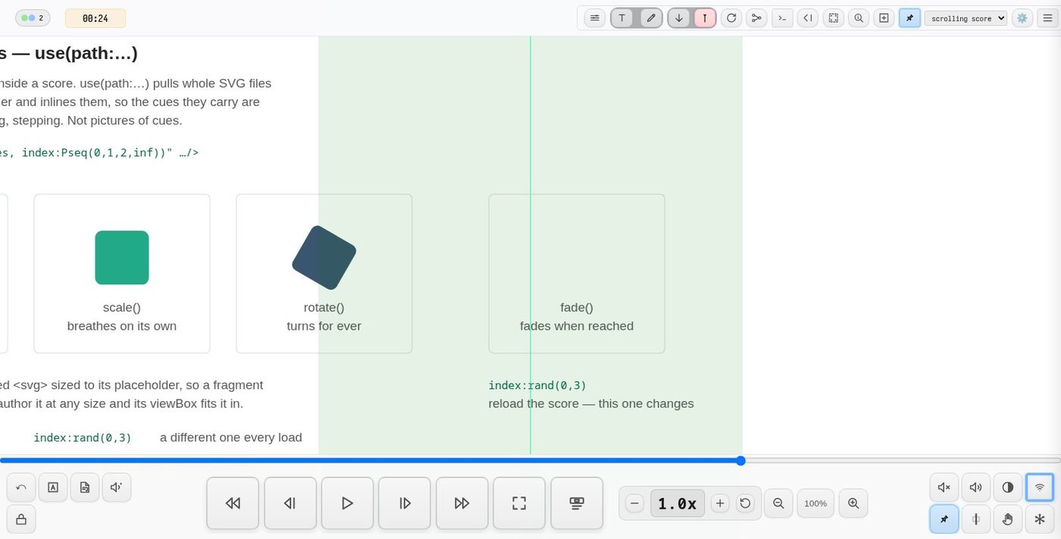Click the dashed selection rectangle icon
Screen dimensions: 1061x539
834,18
